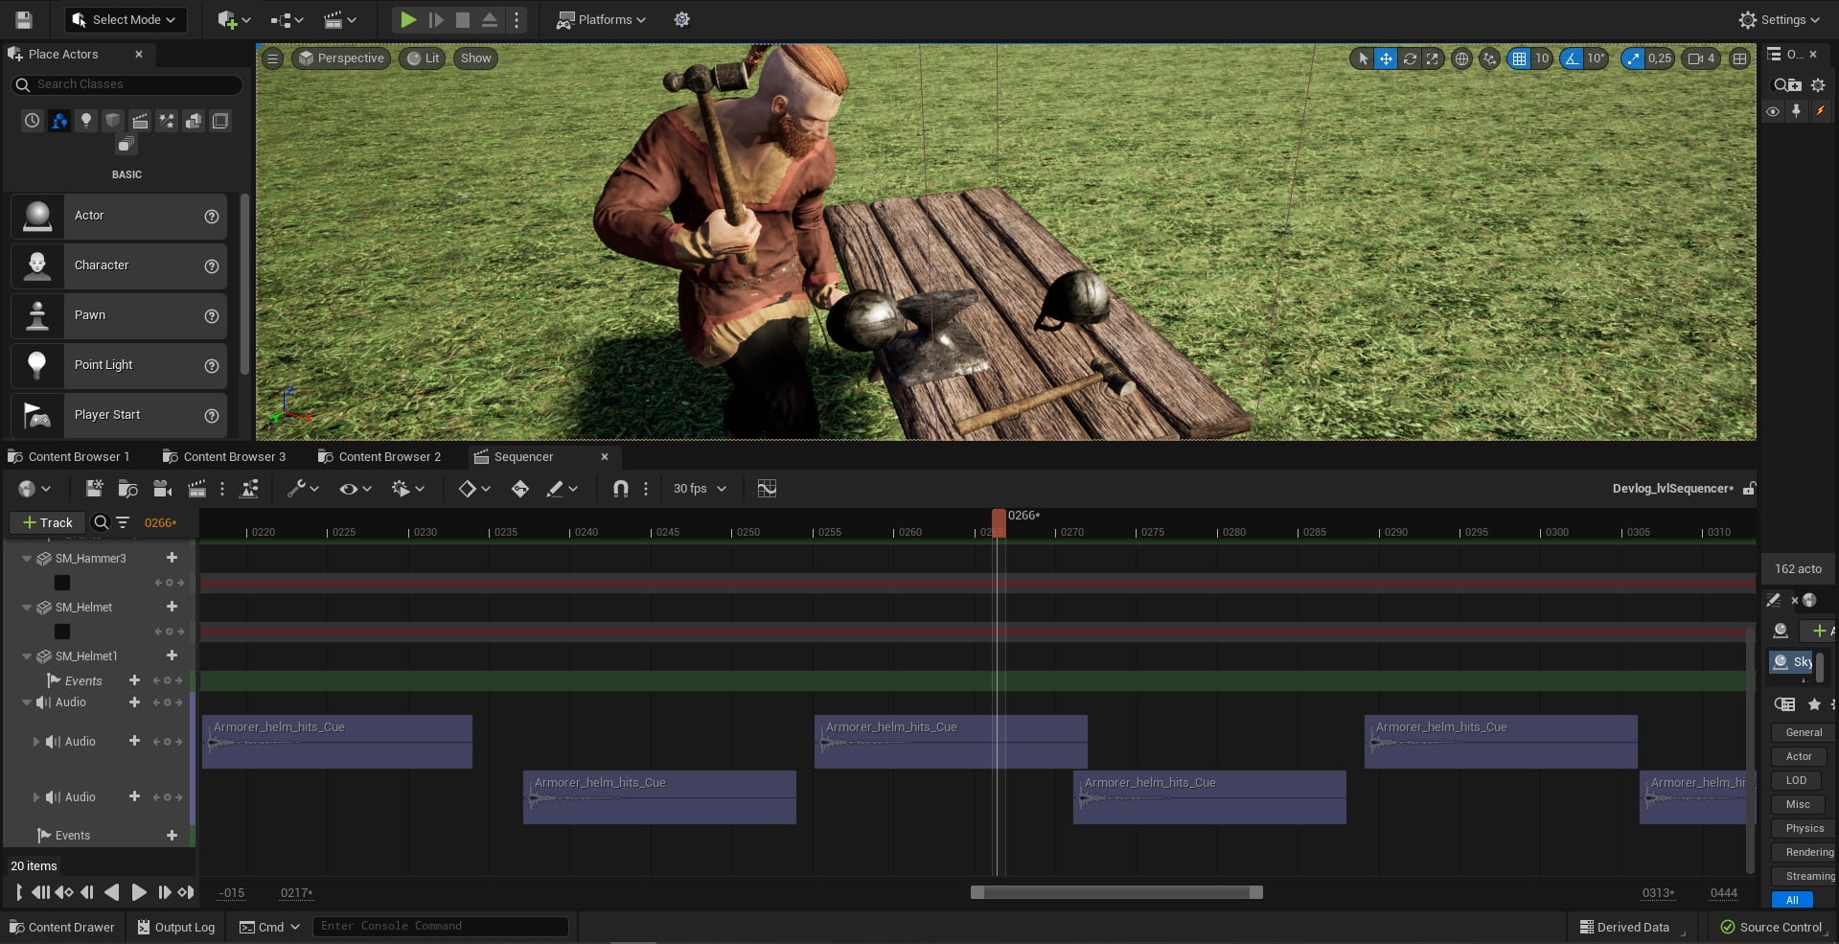Select the Character actor entry
The image size is (1839, 944).
(119, 265)
